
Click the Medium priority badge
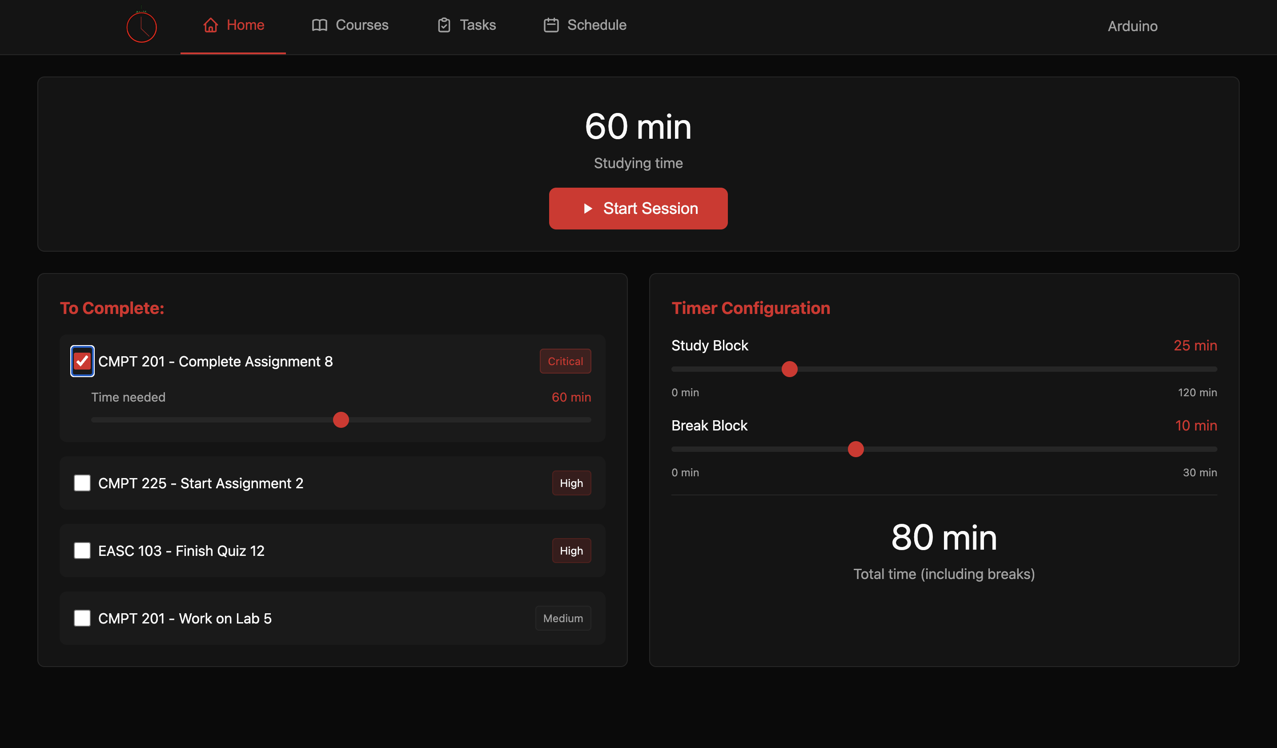tap(562, 618)
